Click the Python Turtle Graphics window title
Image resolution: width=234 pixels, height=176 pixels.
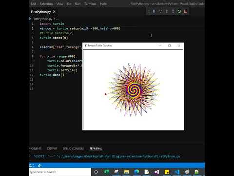[100, 45]
